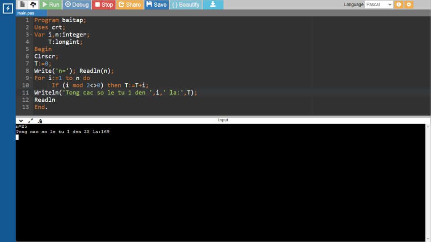
Task: Collapse the fold arrow on line 3
Action: [31, 35]
